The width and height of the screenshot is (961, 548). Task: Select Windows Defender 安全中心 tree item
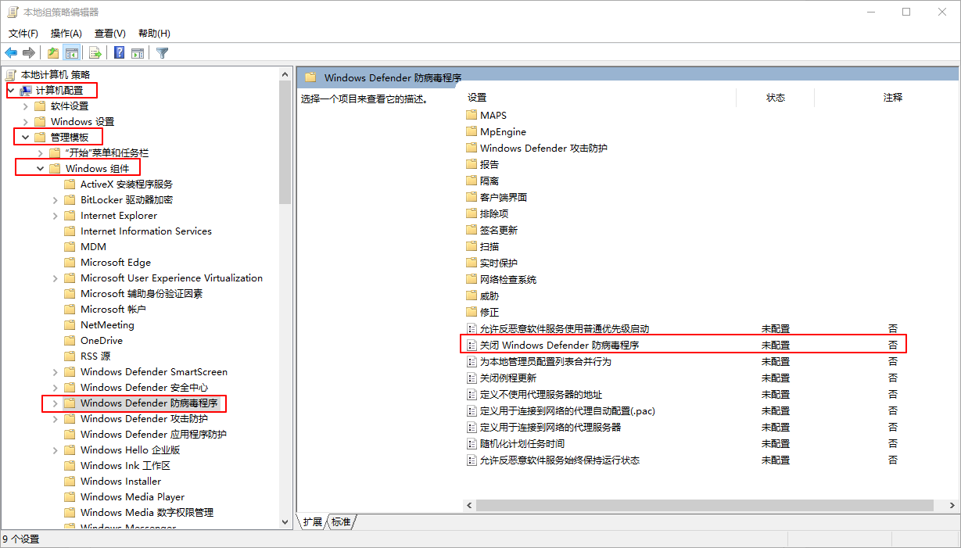(x=144, y=387)
